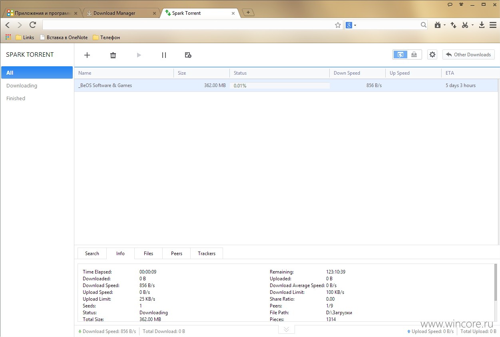
Task: Bookmark this page with the star icon
Action: coord(338,25)
